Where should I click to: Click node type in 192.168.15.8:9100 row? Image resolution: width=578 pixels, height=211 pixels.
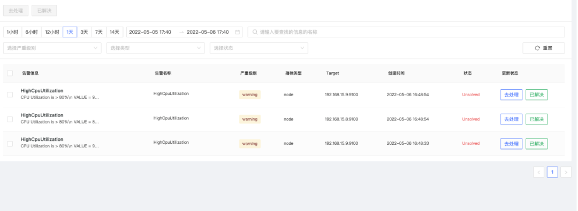[x=288, y=119]
